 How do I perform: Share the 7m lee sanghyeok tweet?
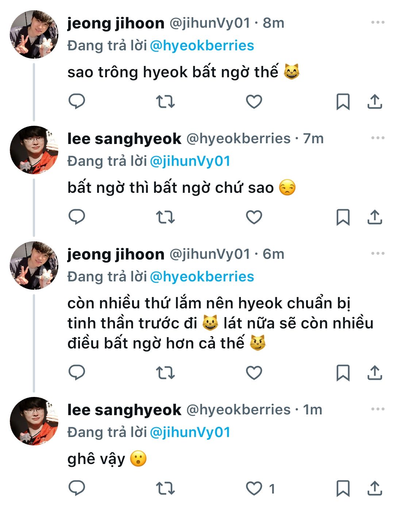pyautogui.click(x=374, y=217)
